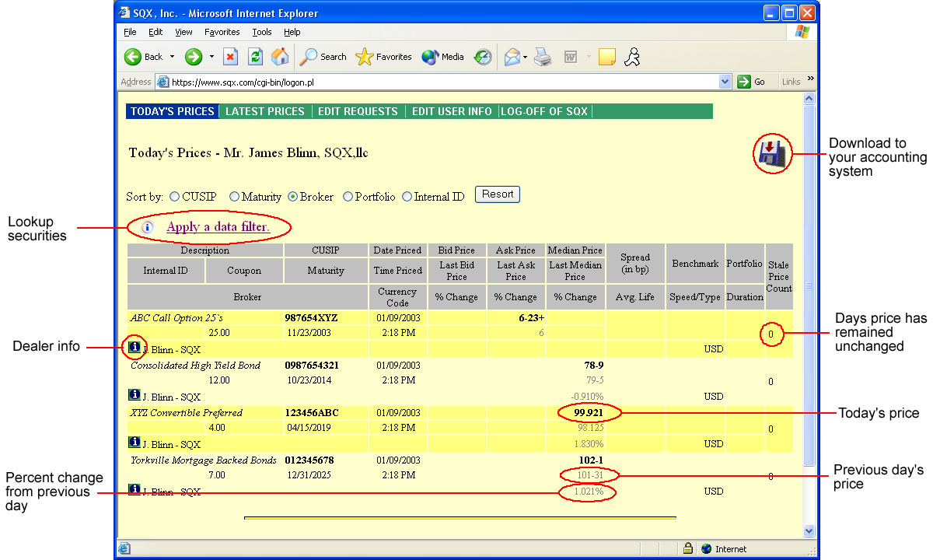This screenshot has height=560, width=933.
Task: Launch Messenger from the toolbar
Action: click(x=632, y=57)
